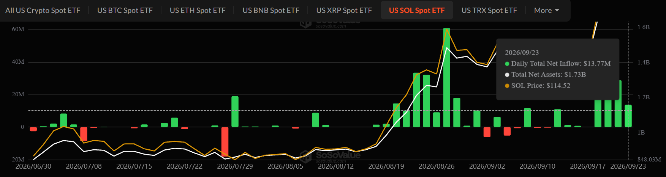The height and width of the screenshot is (177, 666).
Task: Click the large red outflow bar near 2026/07/29
Action: 225,141
